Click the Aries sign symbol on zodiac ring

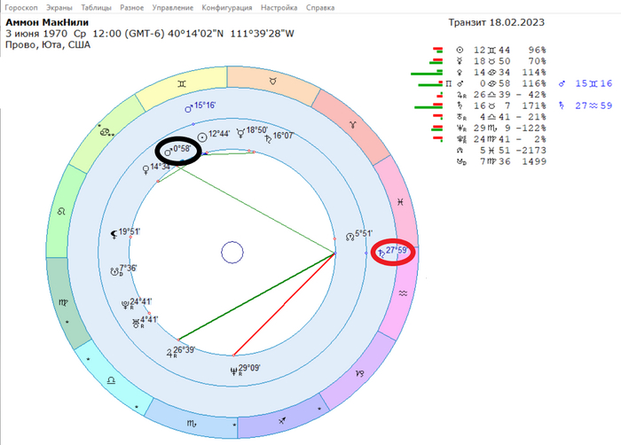click(x=352, y=125)
